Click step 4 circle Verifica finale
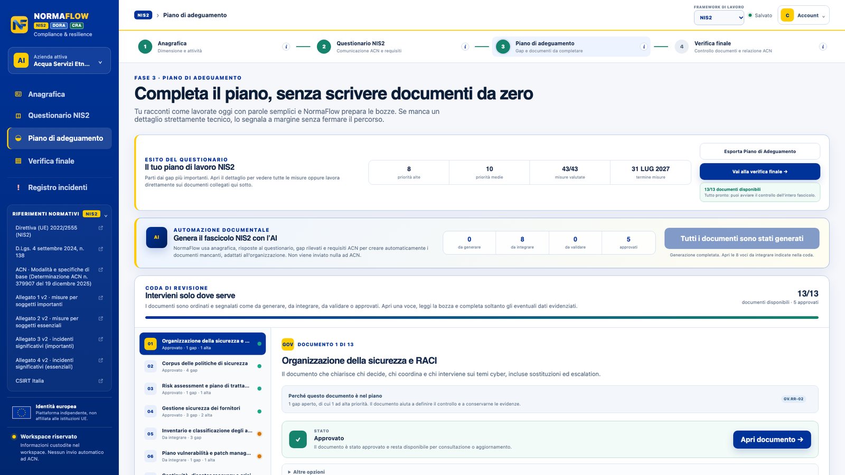Image resolution: width=845 pixels, height=475 pixels. click(681, 46)
